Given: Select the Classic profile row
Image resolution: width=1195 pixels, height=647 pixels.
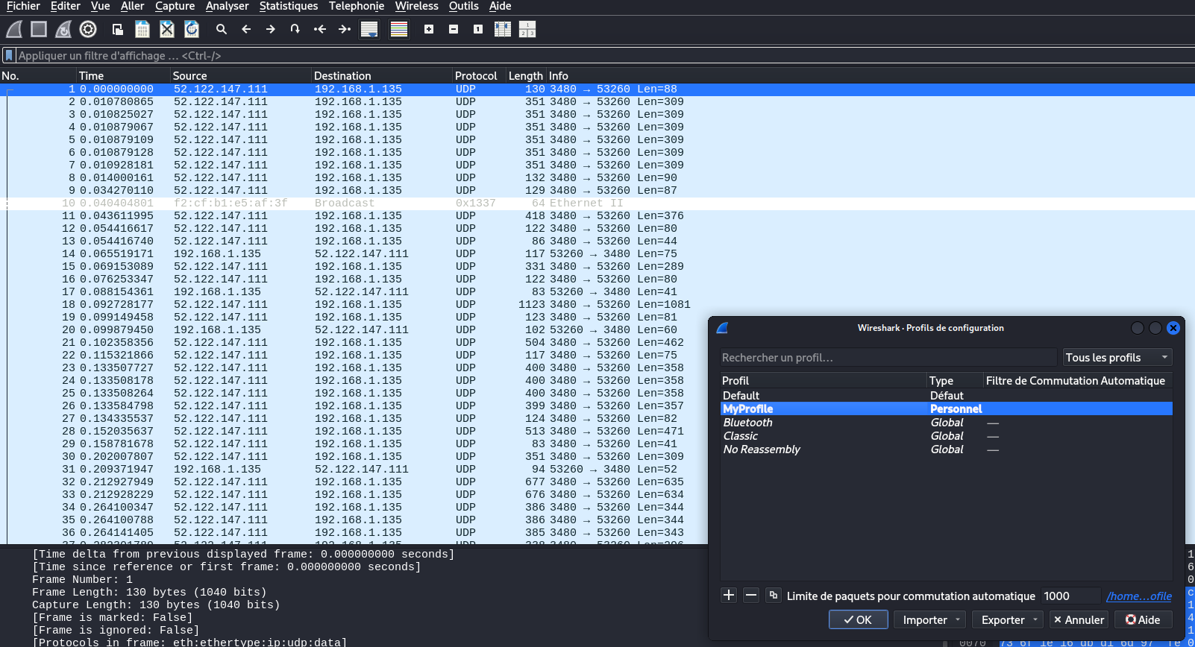Looking at the screenshot, I should tap(946, 436).
